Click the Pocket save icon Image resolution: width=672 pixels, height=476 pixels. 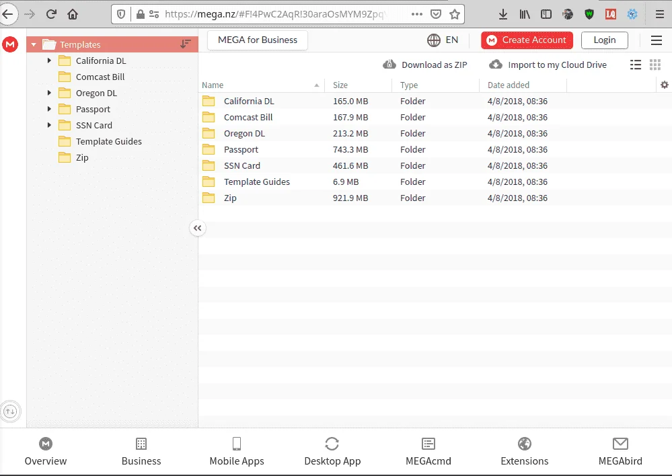coord(436,15)
